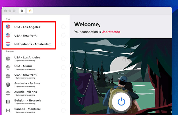
Task: Select radio for free USA - Los Angeles
Action: pyautogui.click(x=63, y=27)
